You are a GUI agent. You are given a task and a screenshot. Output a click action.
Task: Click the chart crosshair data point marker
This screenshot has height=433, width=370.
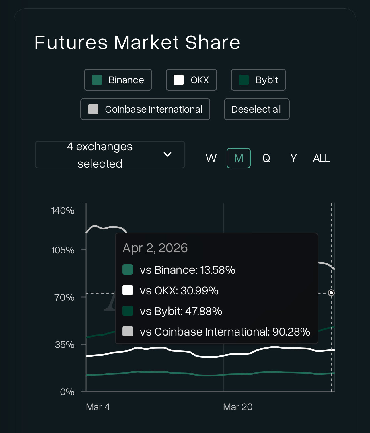[x=331, y=293]
